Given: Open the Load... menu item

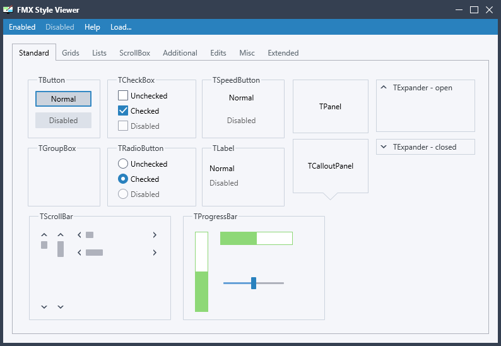Looking at the screenshot, I should [x=121, y=27].
